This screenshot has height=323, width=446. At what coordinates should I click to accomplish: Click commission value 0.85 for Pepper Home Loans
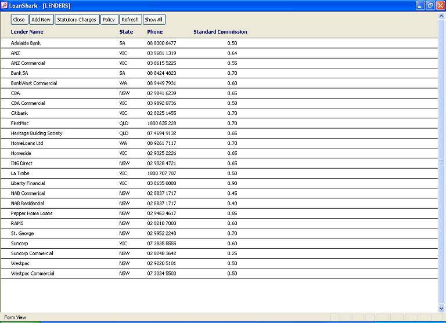coord(232,213)
